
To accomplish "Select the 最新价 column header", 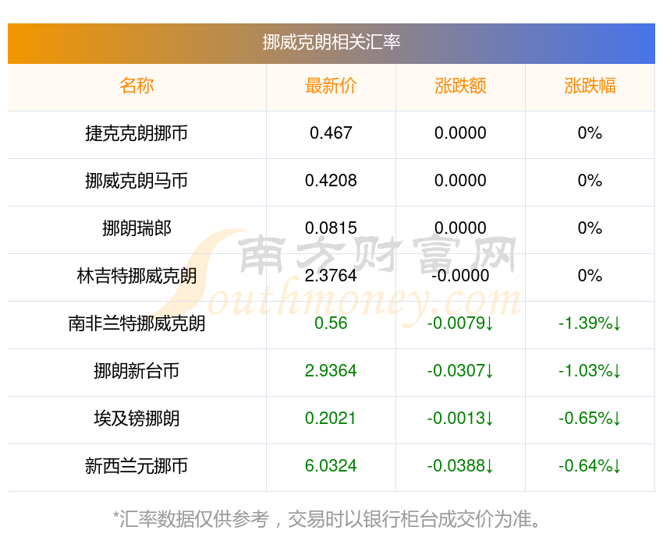I will (x=331, y=86).
